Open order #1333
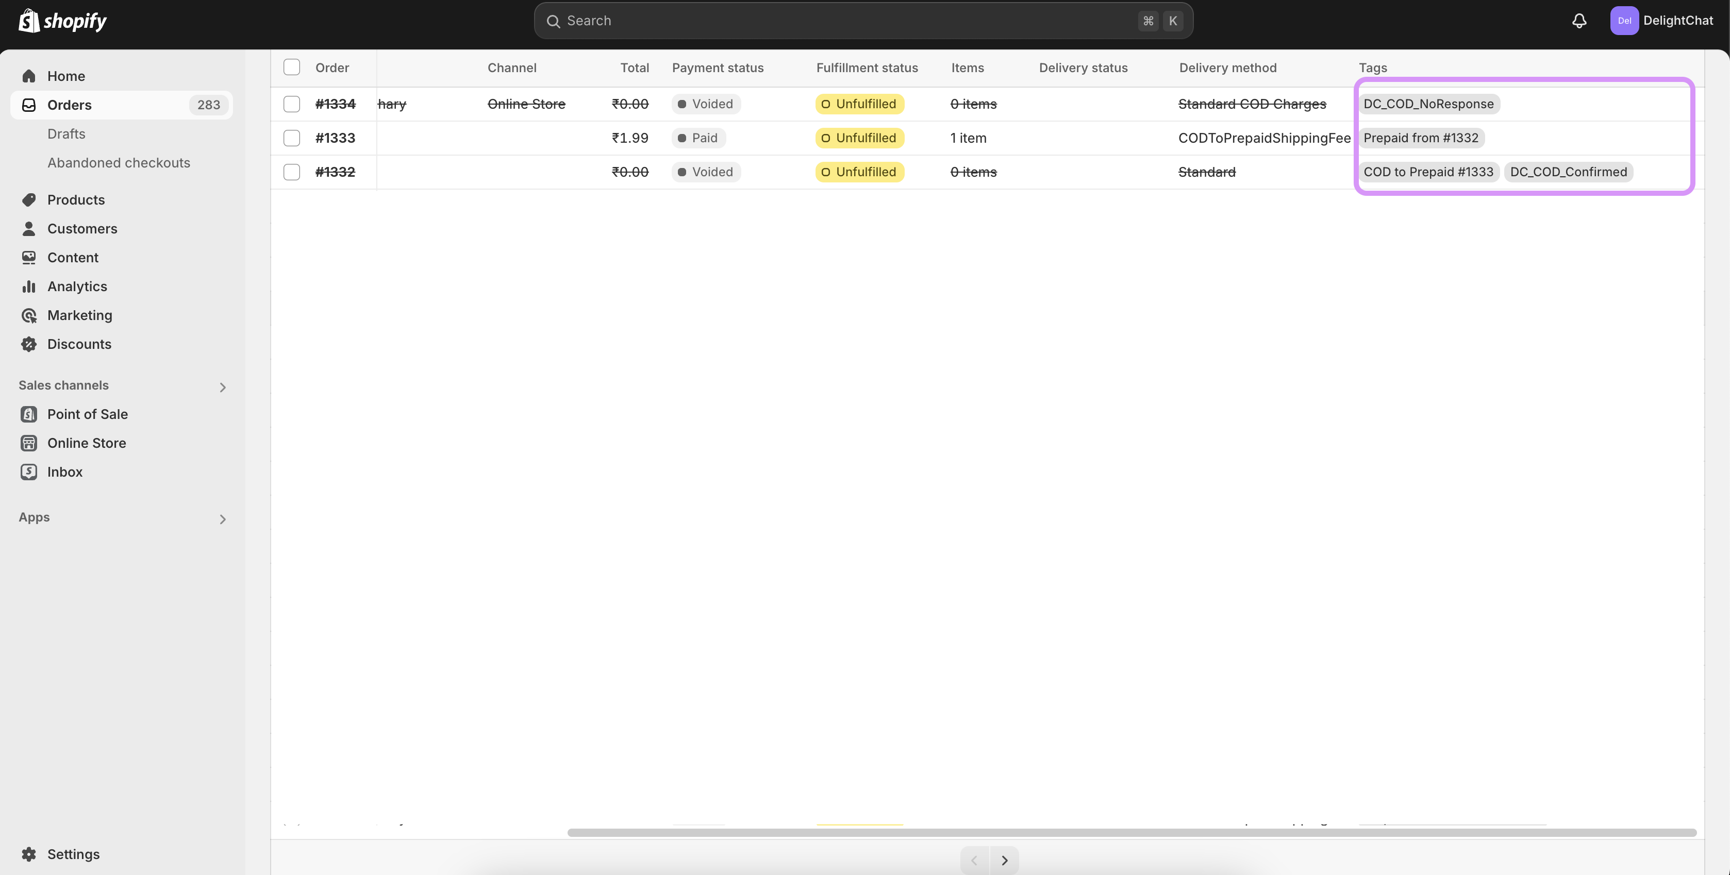The image size is (1730, 875). pos(335,138)
